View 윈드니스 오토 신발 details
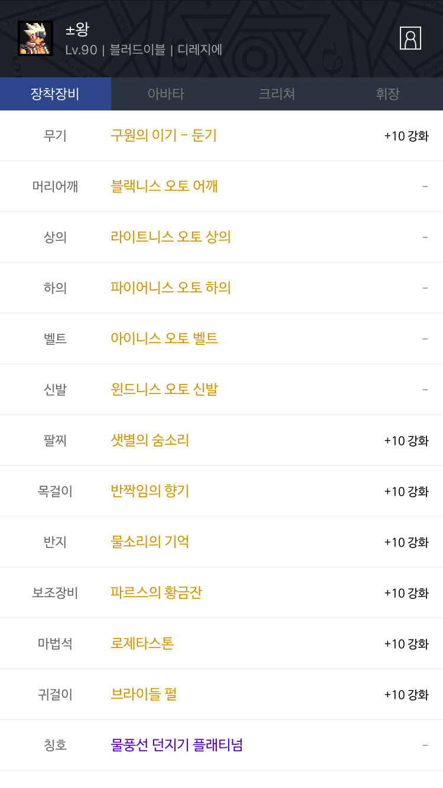 164,389
